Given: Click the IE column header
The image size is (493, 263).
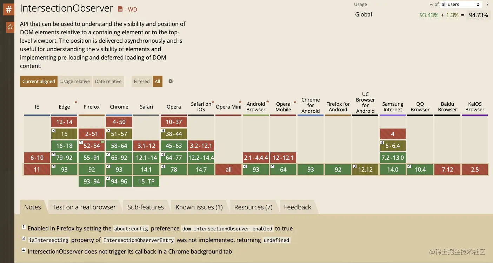Looking at the screenshot, I should point(37,107).
